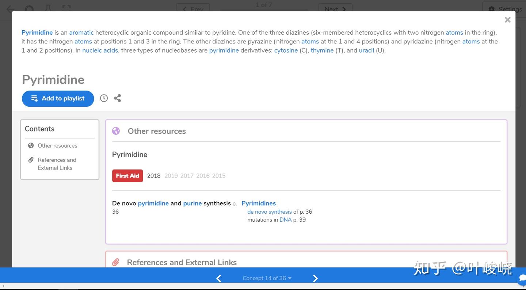
Task: Click the globe icon beside Other resources heading
Action: [116, 131]
